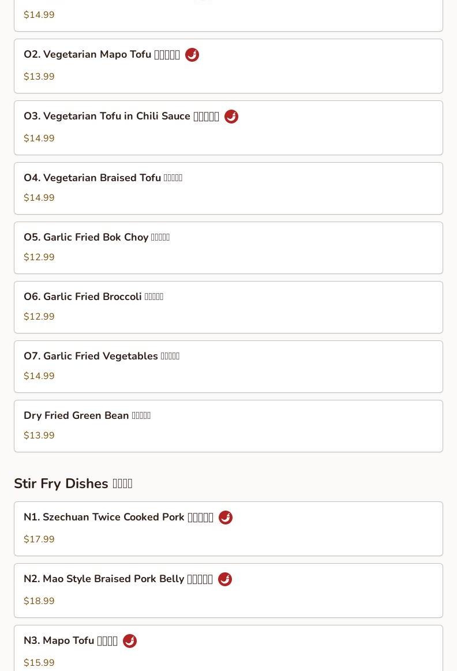Viewport: 457px width, 671px height.
Task: Click $13.99 price on Dry Fried Green Bean
Action: 39,436
